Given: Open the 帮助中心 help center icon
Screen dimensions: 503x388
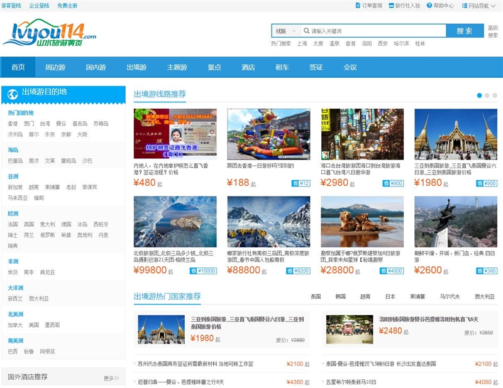Looking at the screenshot, I should pyautogui.click(x=429, y=5).
